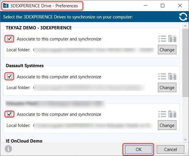Open selective sync list icon in the third drive section

click(162, 114)
